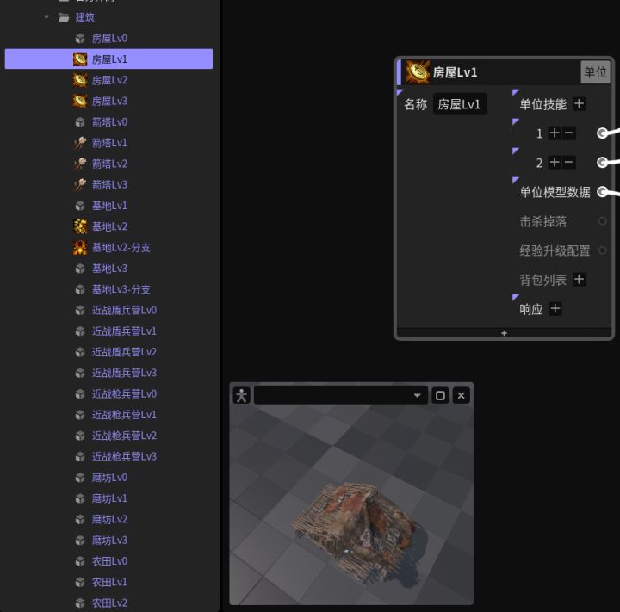Viewport: 620px width, 612px height.
Task: Click the cube icon of 近战枪兵营Lv1
Action: point(80,415)
